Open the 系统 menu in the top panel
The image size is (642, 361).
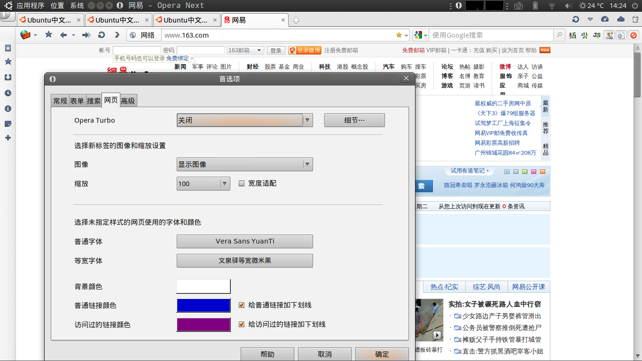pos(77,6)
